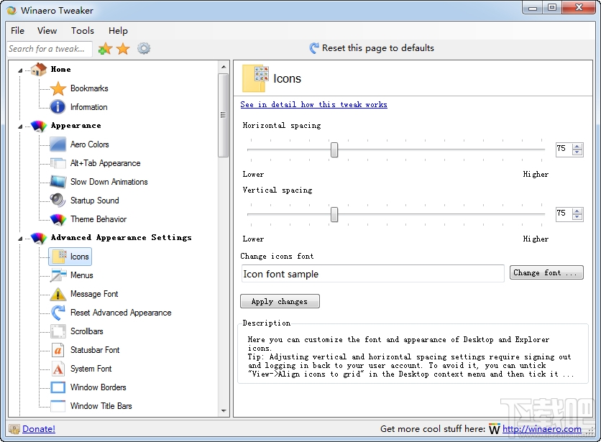
Task: Click the Startup Sound speaker icon
Action: (58, 201)
